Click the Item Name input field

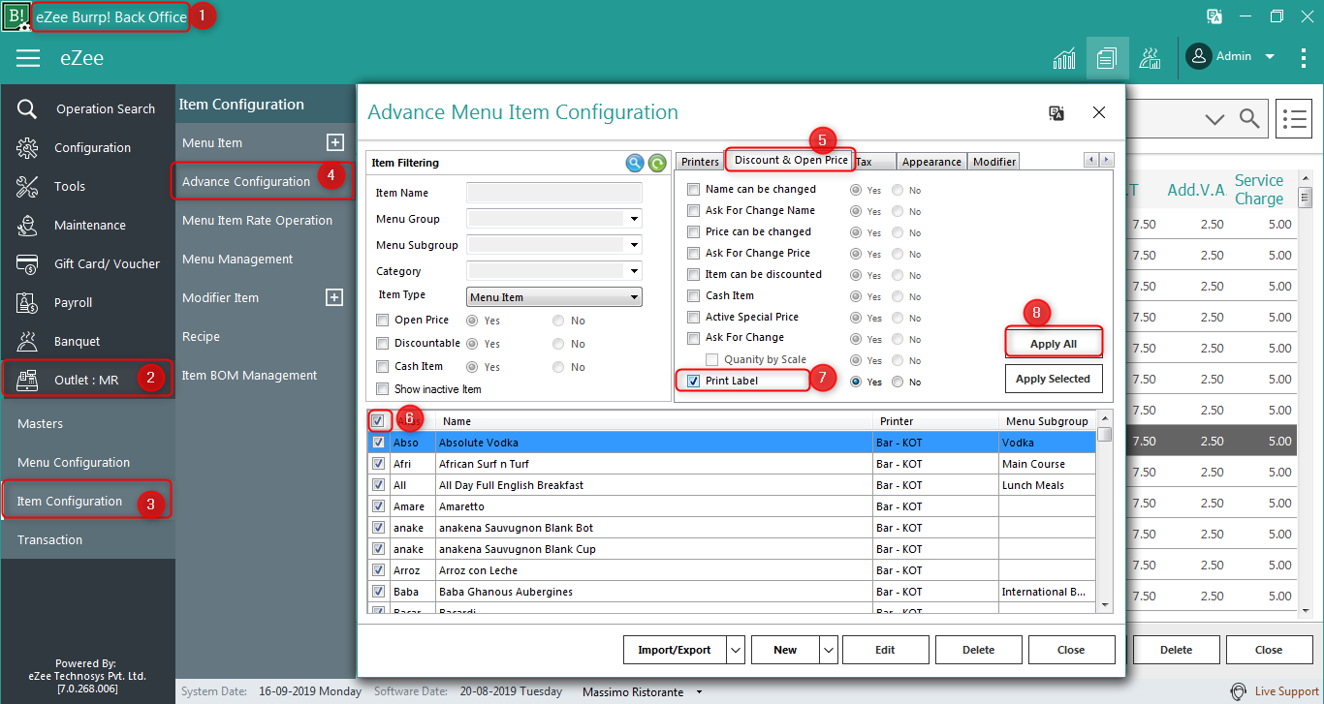554,193
